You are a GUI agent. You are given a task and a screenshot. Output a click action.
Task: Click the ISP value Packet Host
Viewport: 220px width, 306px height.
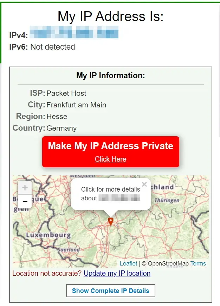click(x=66, y=93)
